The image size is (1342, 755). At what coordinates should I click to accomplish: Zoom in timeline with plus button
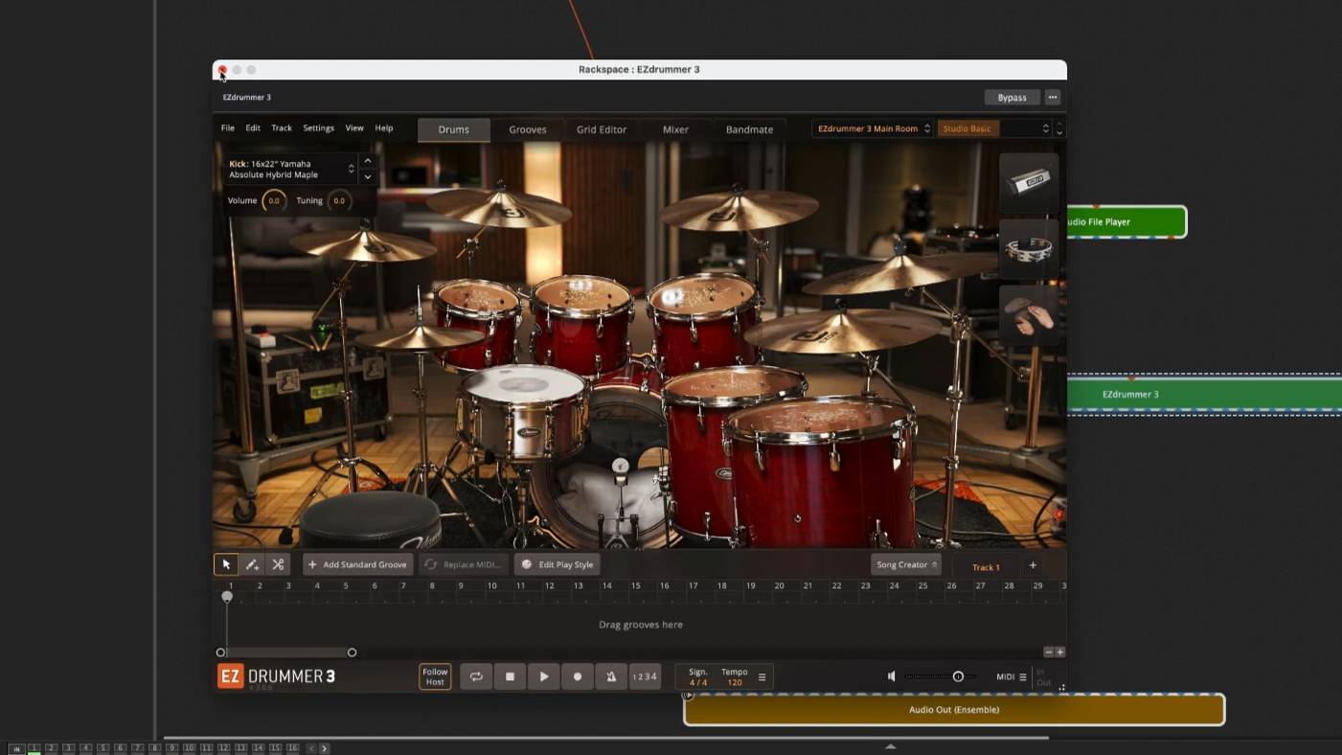coord(1059,652)
